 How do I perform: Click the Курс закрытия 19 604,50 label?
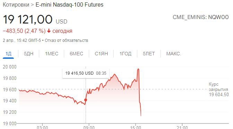coord(218,90)
